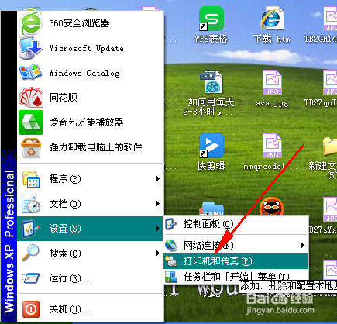Click the 爱奇艺万能播放器 label text
The height and width of the screenshot is (324, 337).
(x=86, y=122)
